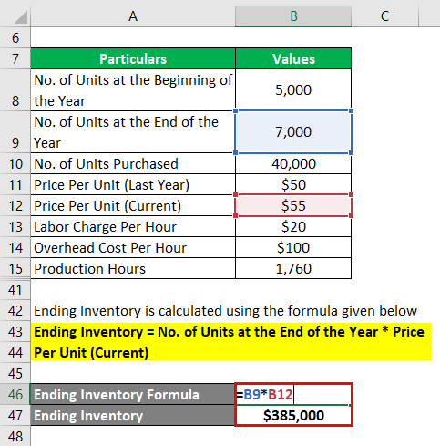Select row 6 header
Image resolution: width=440 pixels, height=446 pixels.
click(15, 38)
